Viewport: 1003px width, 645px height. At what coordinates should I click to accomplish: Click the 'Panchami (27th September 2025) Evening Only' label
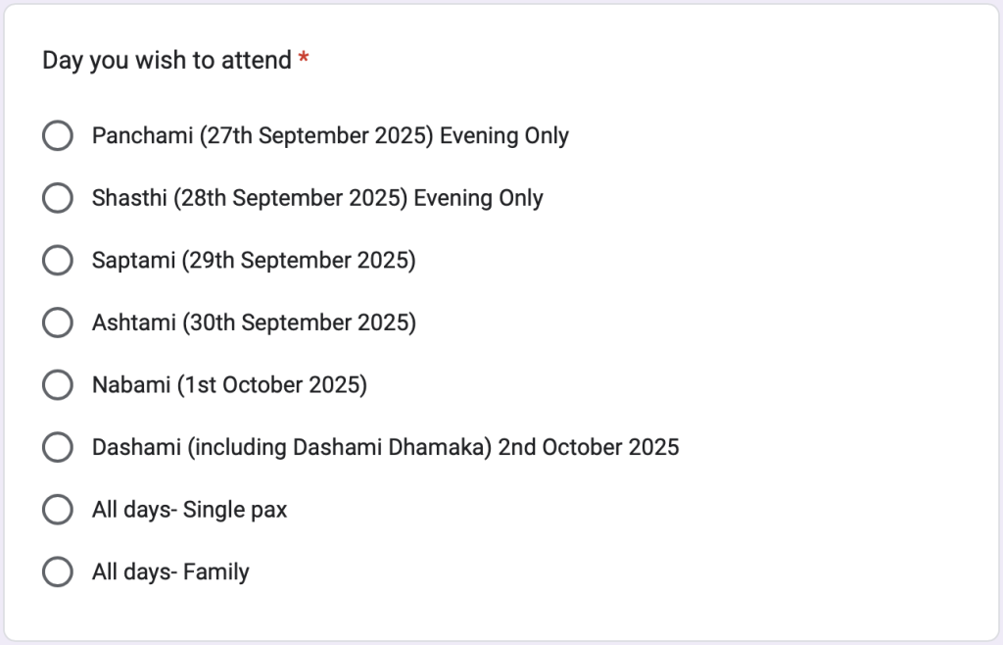tap(330, 136)
